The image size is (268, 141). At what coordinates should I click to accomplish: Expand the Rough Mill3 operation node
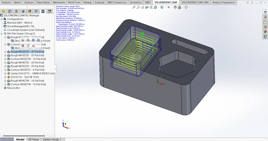tap(5, 55)
